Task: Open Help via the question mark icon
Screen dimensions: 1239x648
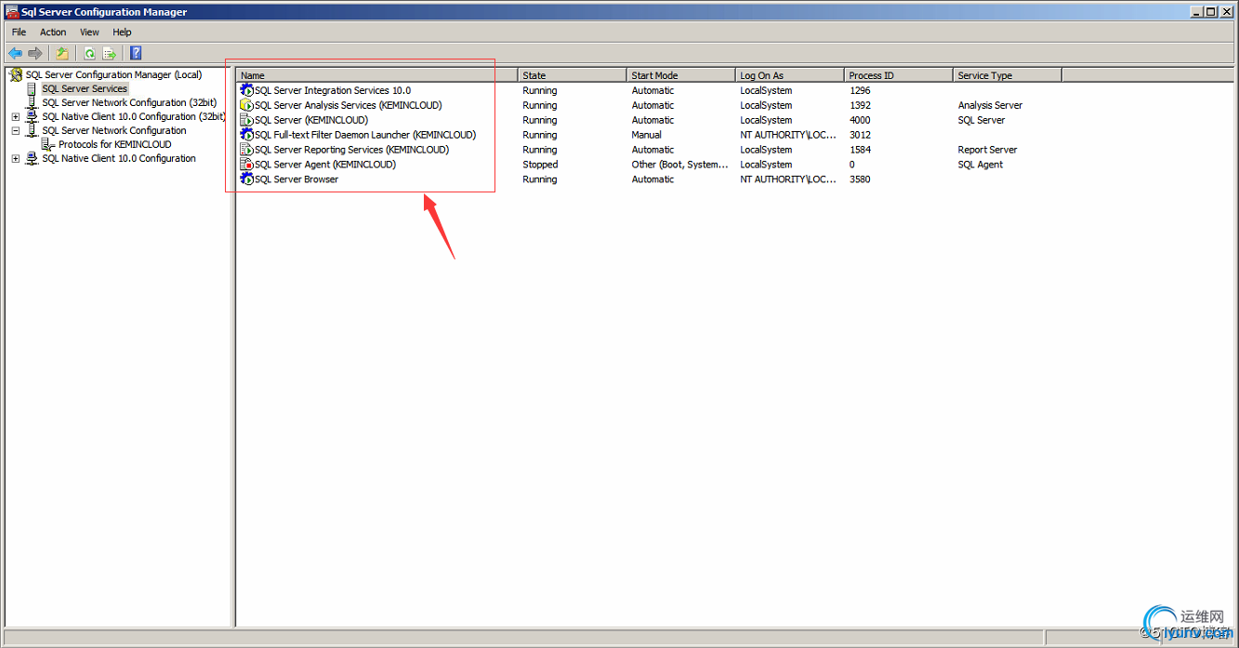Action: pos(136,53)
